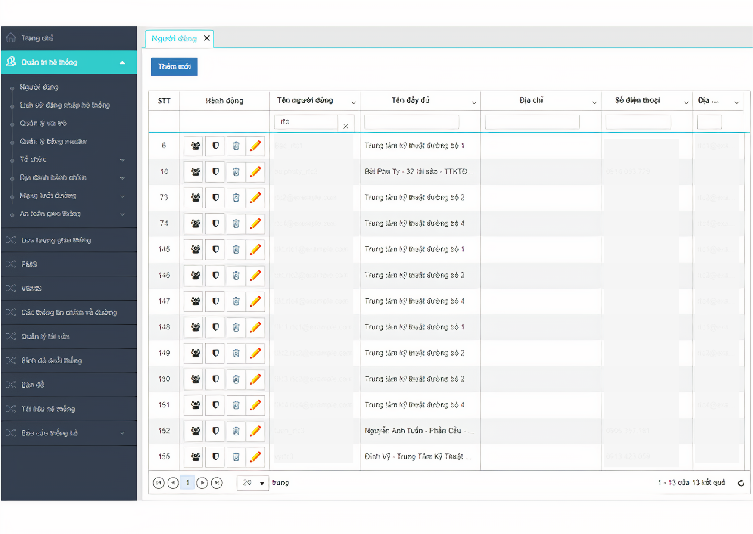Image resolution: width=753 pixels, height=534 pixels.
Task: Click the shield icon in row 151
Action: [215, 405]
